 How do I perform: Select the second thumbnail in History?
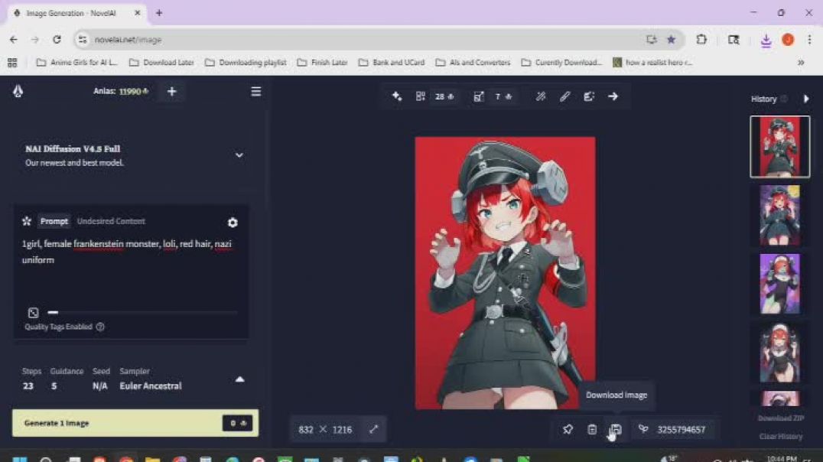(779, 215)
